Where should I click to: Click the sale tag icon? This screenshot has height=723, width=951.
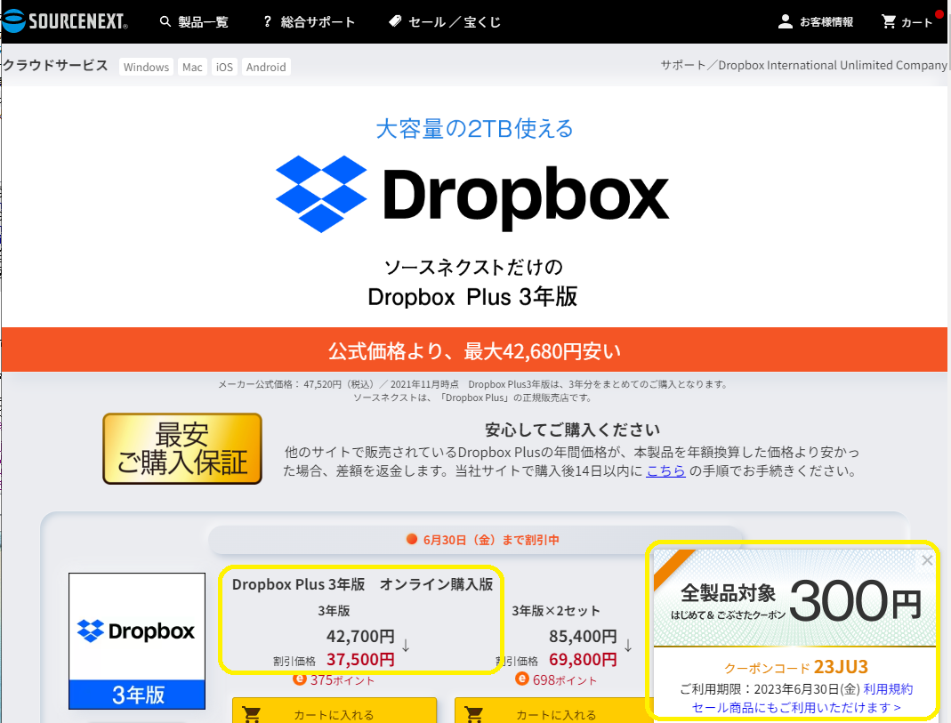click(396, 21)
